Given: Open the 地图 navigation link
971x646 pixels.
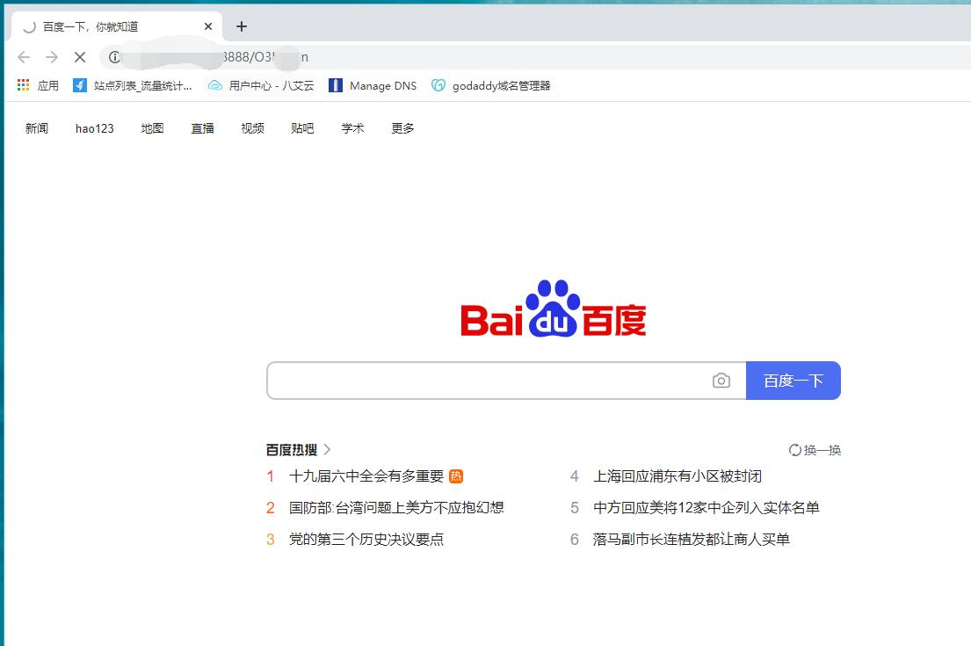Looking at the screenshot, I should click(x=152, y=128).
